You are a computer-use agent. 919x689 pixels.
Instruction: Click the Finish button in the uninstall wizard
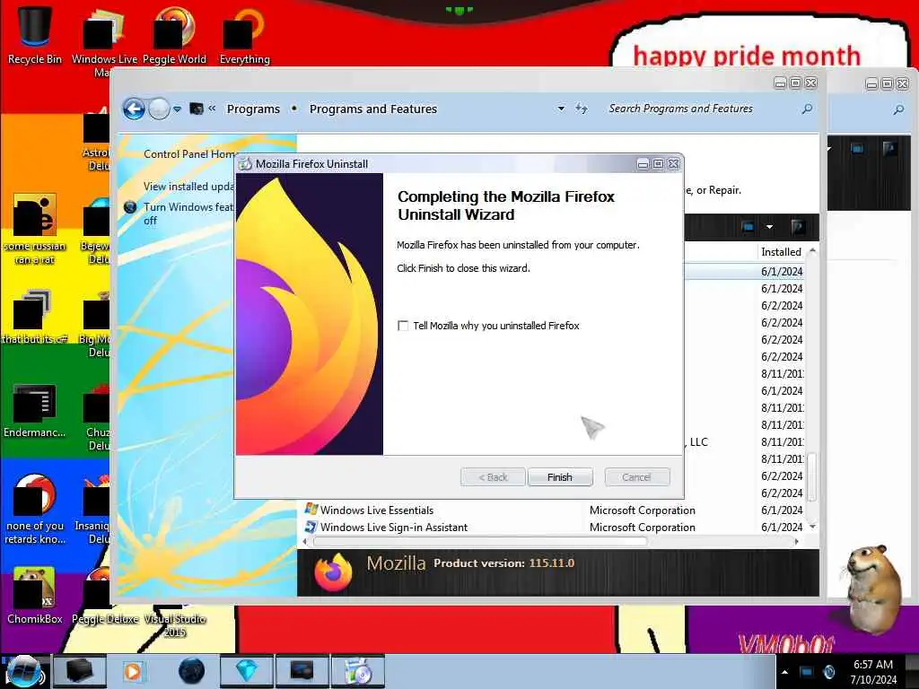(x=560, y=477)
